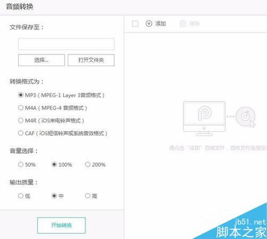This screenshot has height=239, width=267.
Task: Focus the file save path field
Action: coord(66,44)
